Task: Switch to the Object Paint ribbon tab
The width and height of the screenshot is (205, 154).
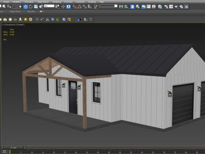Action: [x=15, y=12]
